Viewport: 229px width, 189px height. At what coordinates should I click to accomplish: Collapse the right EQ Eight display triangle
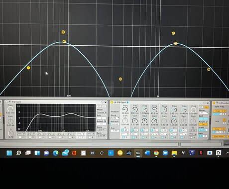[115, 102]
